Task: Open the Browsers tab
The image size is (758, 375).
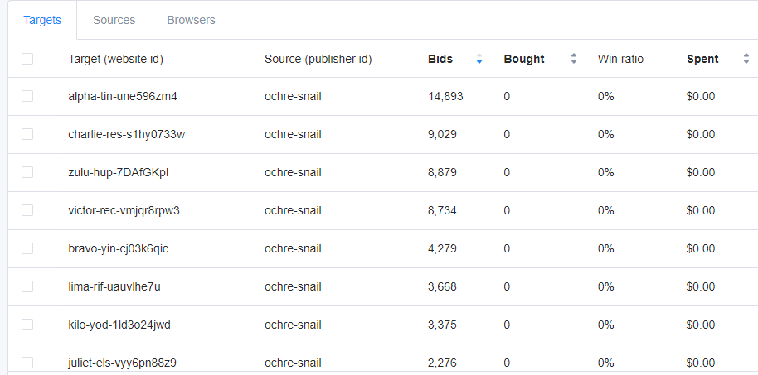Action: 191,20
